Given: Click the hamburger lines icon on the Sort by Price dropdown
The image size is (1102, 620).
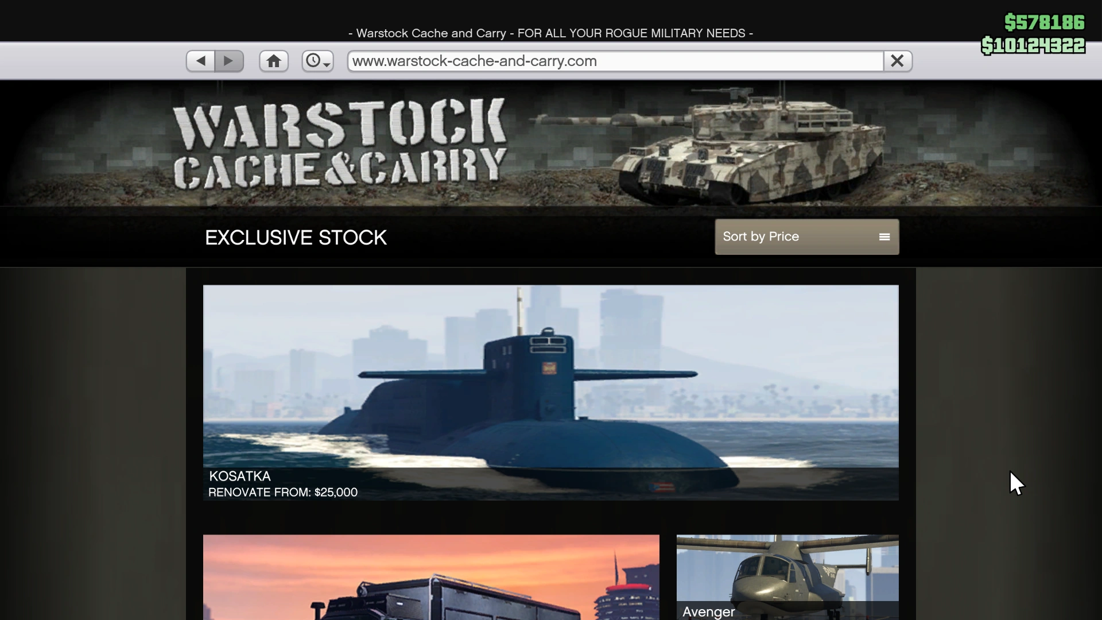Looking at the screenshot, I should (884, 237).
